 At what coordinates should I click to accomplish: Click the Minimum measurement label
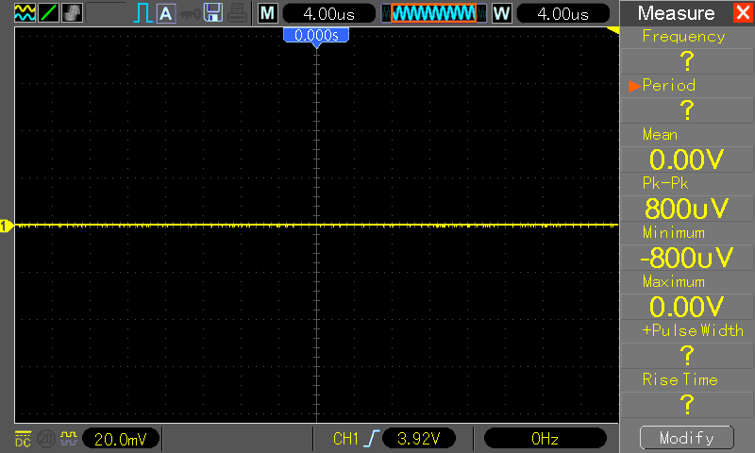point(674,232)
